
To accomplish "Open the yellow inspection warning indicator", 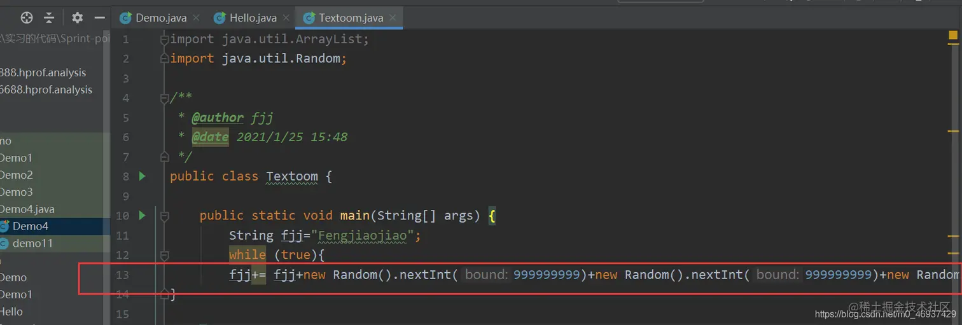I will [x=952, y=36].
